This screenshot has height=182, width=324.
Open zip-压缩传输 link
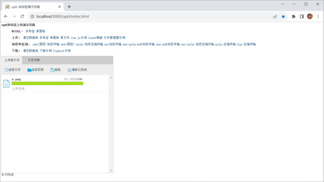click(246, 44)
